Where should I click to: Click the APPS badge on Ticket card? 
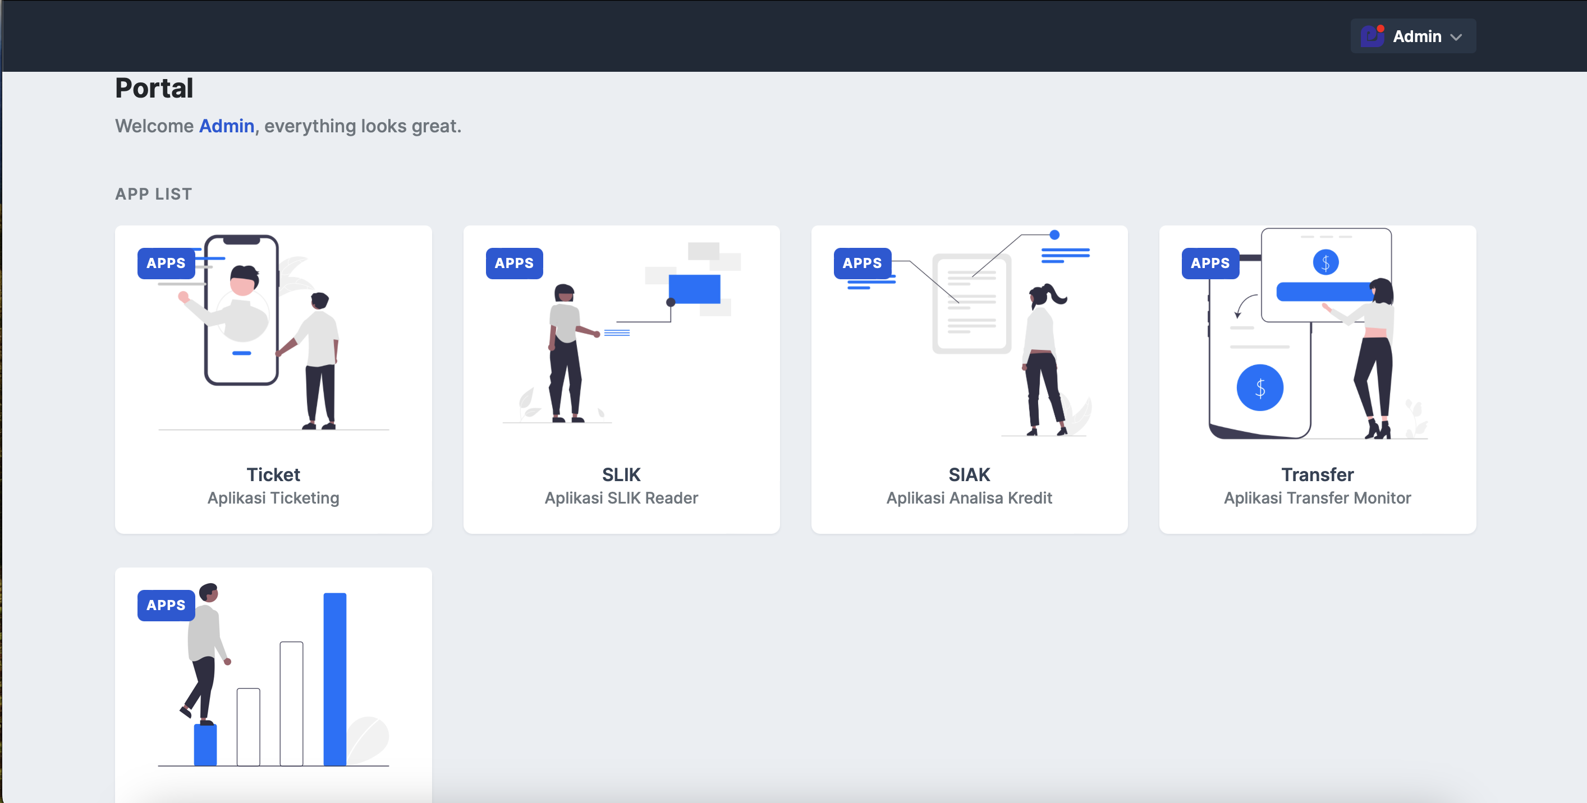tap(166, 263)
